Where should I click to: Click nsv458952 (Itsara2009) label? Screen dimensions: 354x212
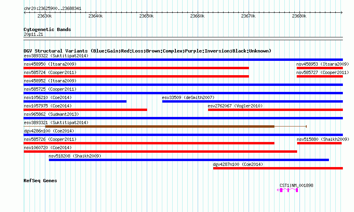pos(50,81)
